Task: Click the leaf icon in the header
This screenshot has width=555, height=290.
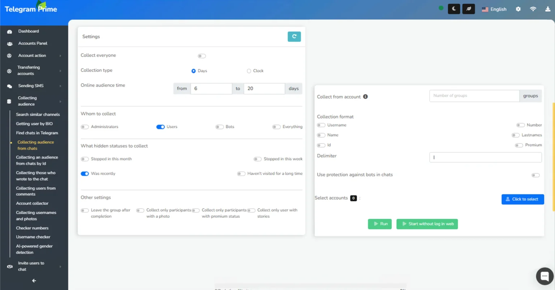Action: point(468,9)
